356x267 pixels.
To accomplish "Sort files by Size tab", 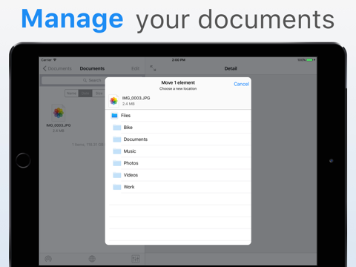I will coord(99,93).
